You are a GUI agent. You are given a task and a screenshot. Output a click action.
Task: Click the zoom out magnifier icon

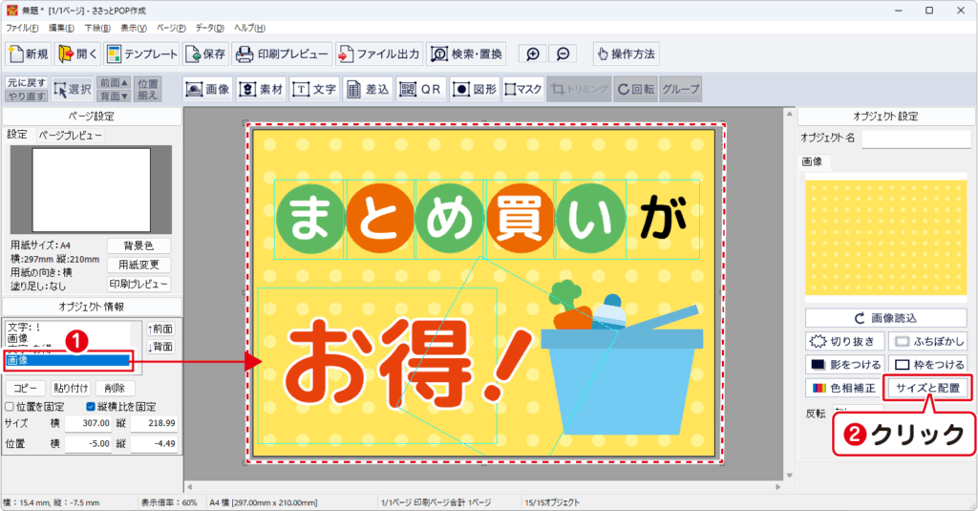[563, 53]
